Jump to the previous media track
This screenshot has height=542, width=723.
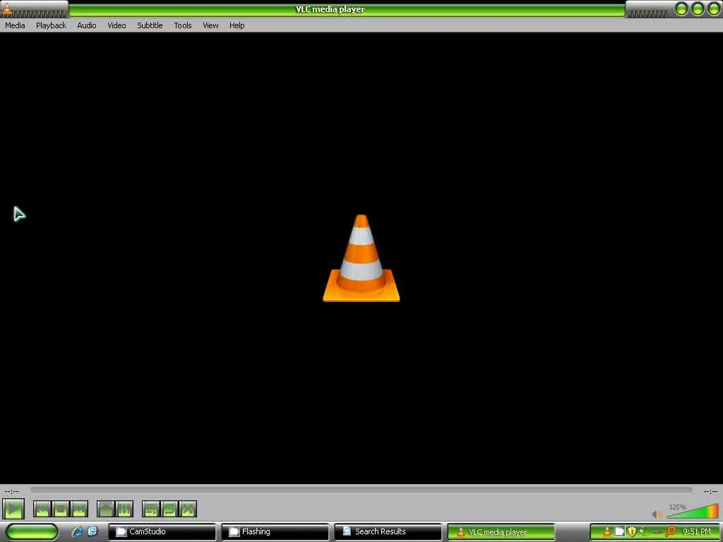[x=42, y=510]
